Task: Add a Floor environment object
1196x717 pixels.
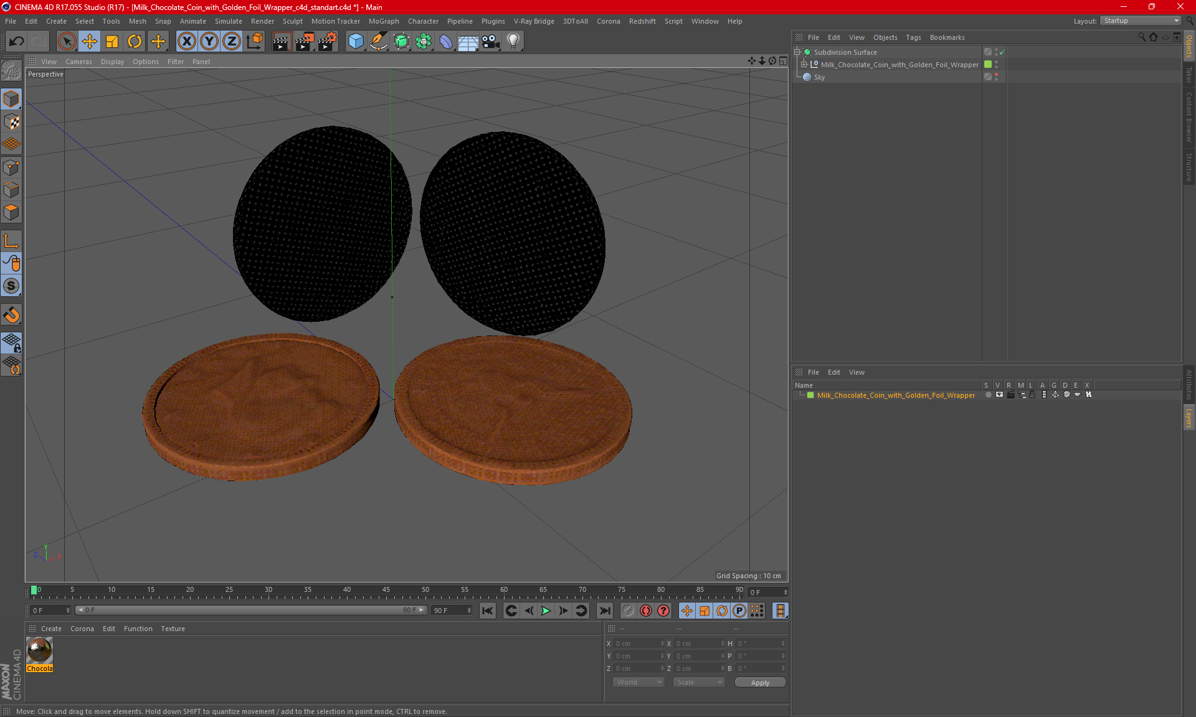Action: click(x=468, y=42)
